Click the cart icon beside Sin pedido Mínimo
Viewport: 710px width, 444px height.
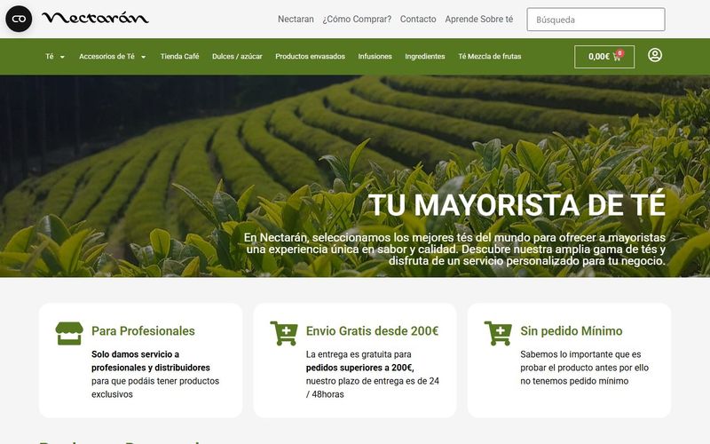pyautogui.click(x=498, y=333)
